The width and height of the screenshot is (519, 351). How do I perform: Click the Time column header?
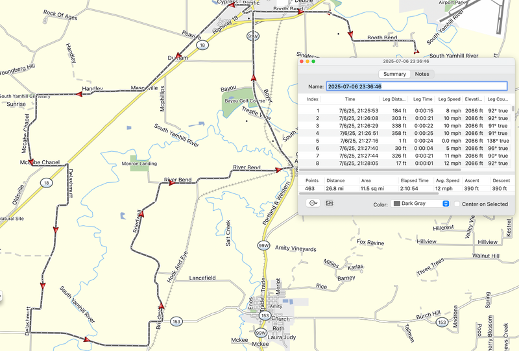click(x=350, y=99)
